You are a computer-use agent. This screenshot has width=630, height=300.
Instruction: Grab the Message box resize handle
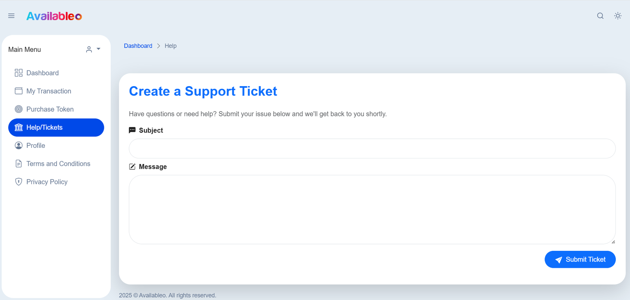613,242
